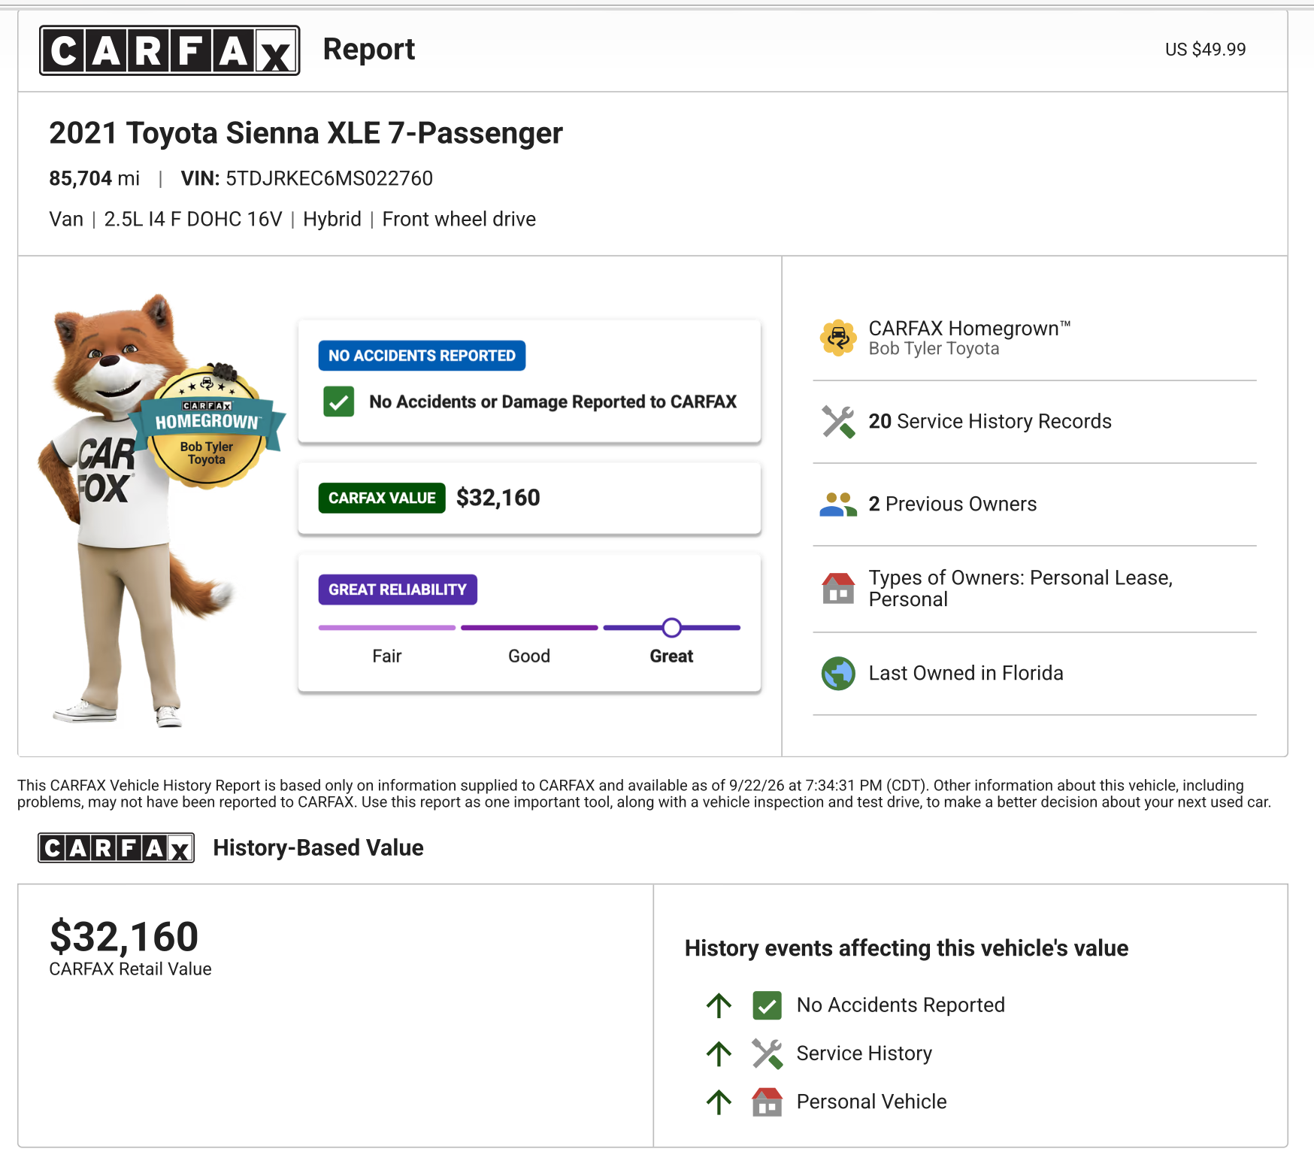1314x1170 pixels.
Task: Click the $32,160 value in CARFAX Value card
Action: [498, 498]
